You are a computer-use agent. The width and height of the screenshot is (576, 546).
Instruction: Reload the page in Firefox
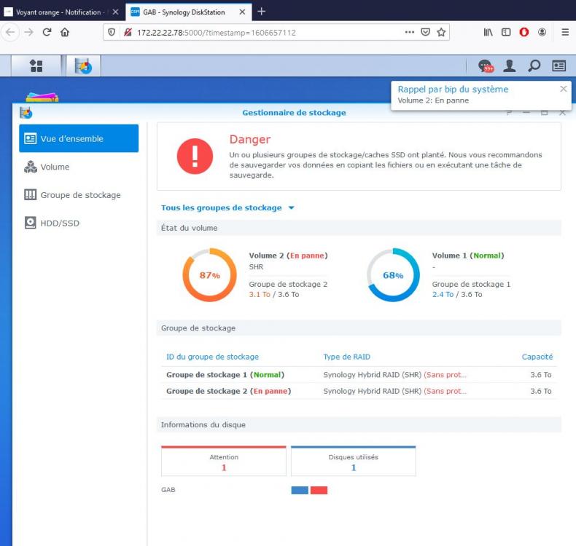pos(47,32)
